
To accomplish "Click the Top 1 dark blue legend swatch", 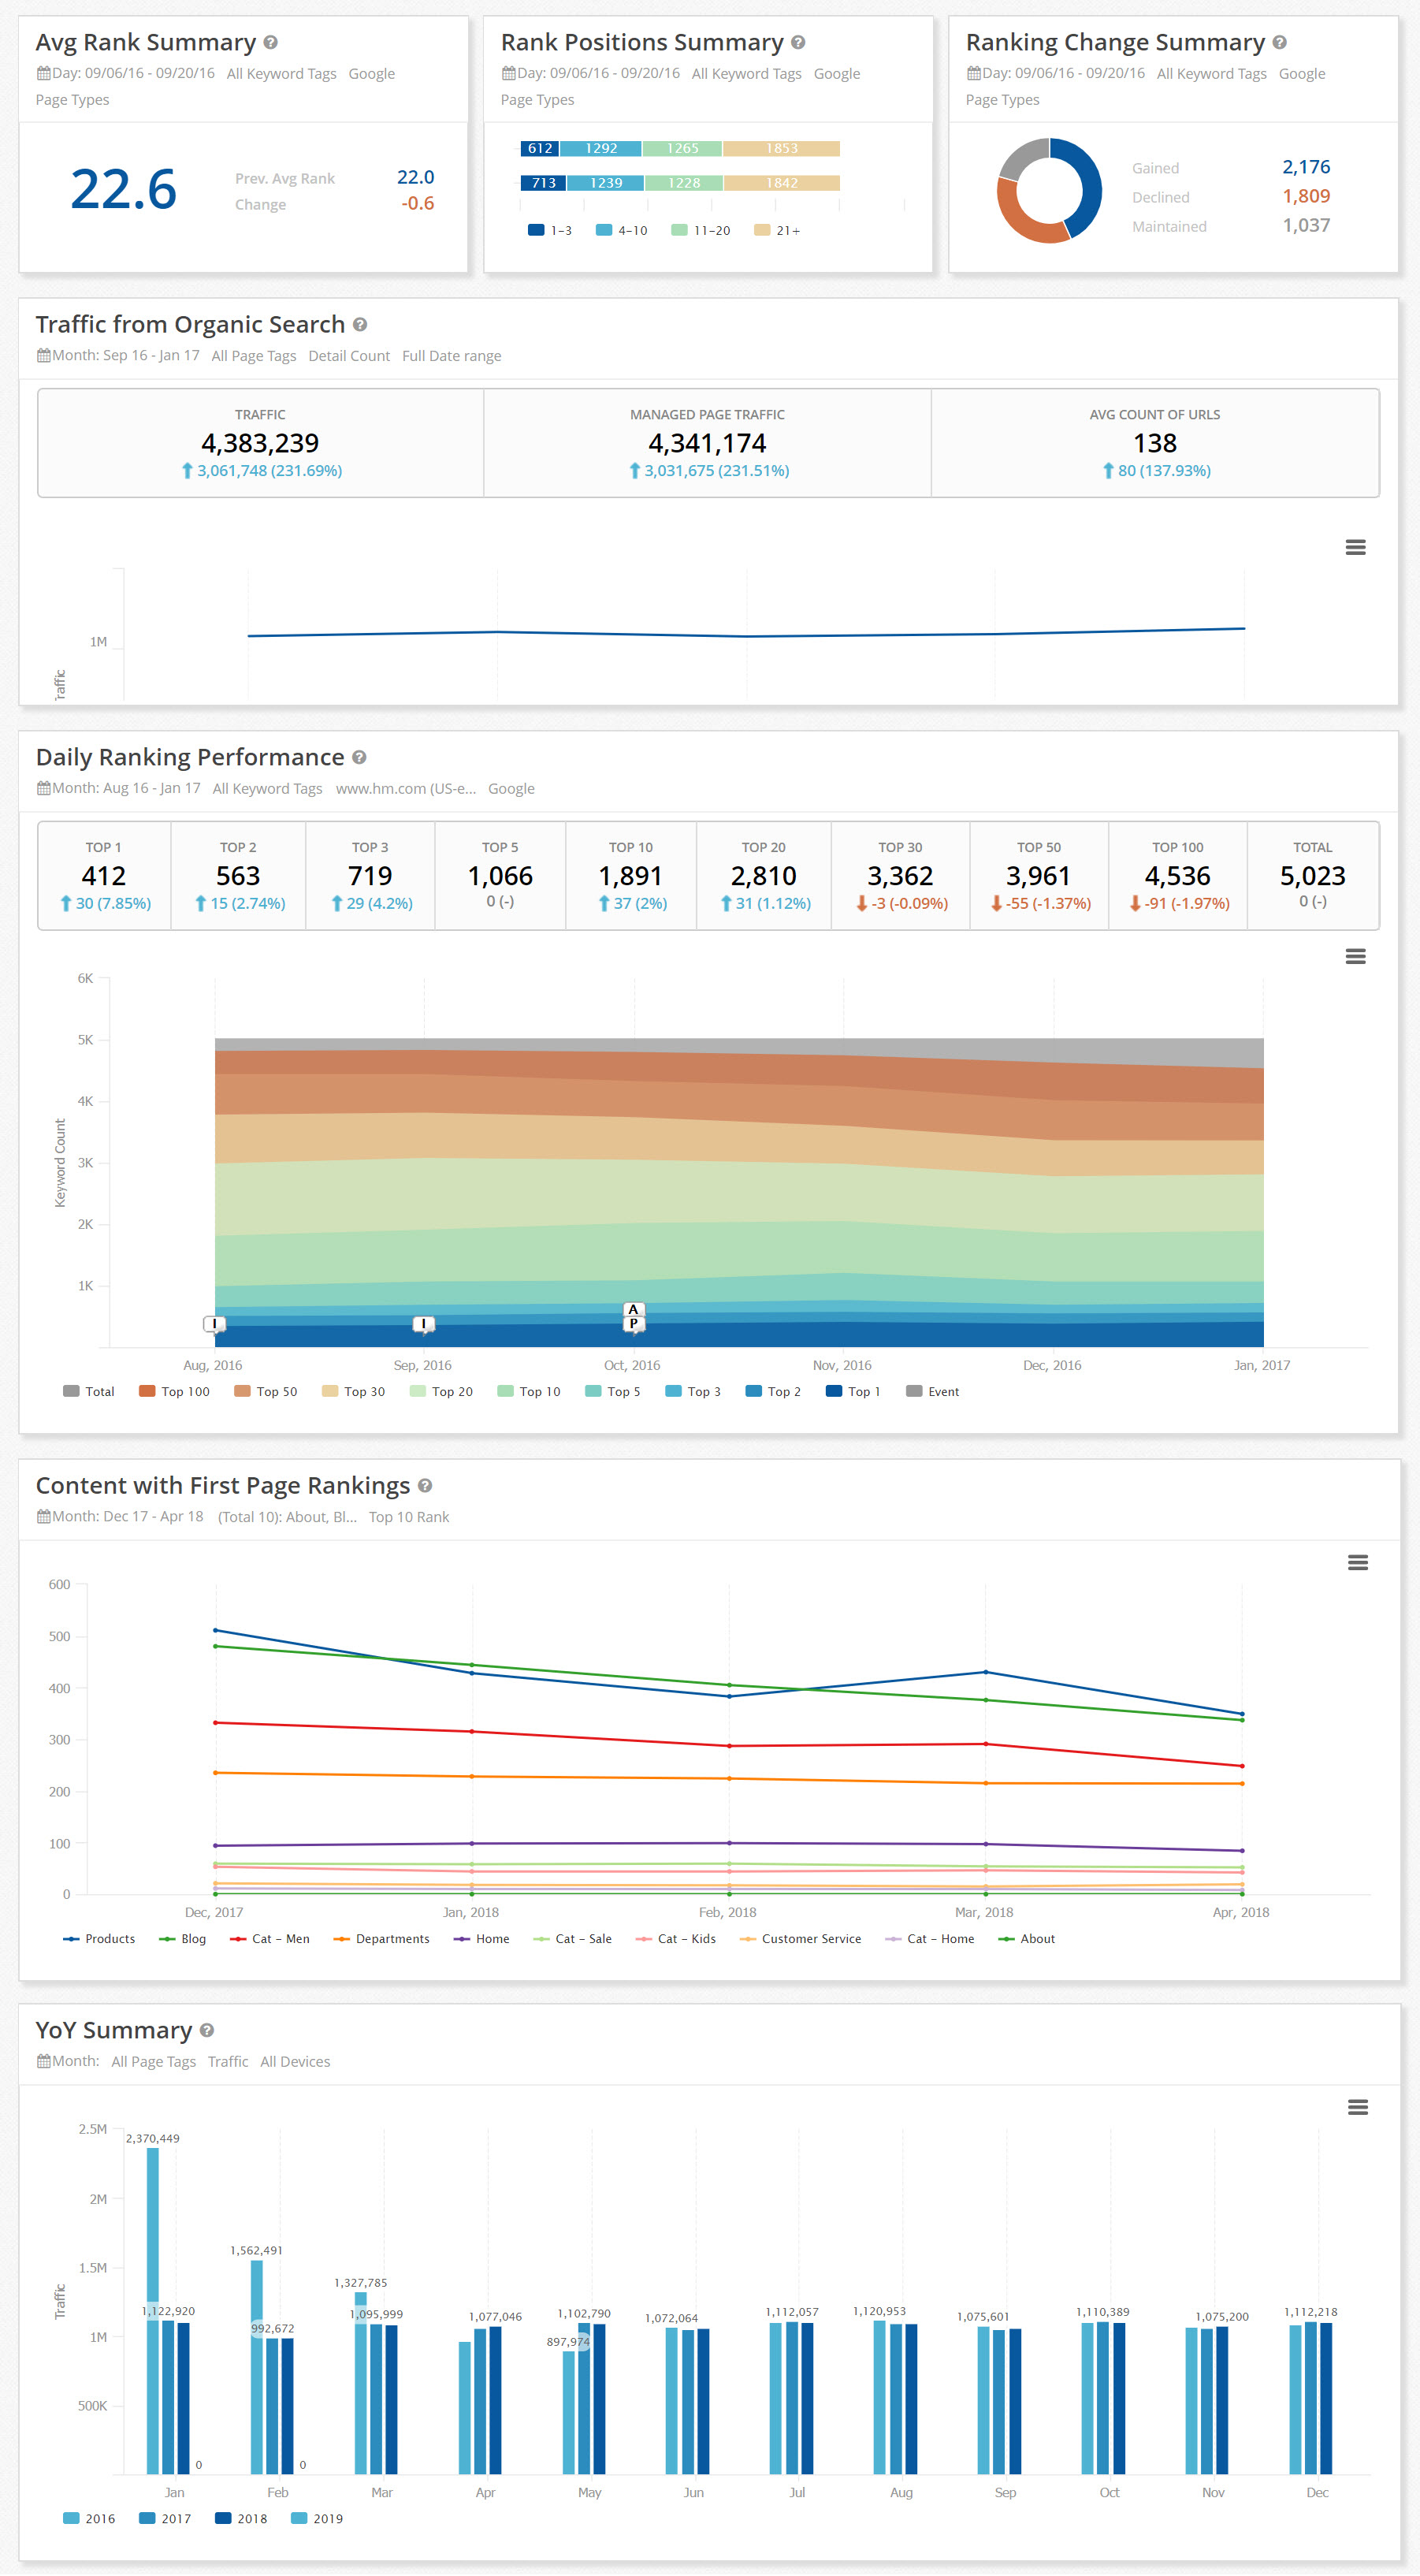I will (833, 1391).
